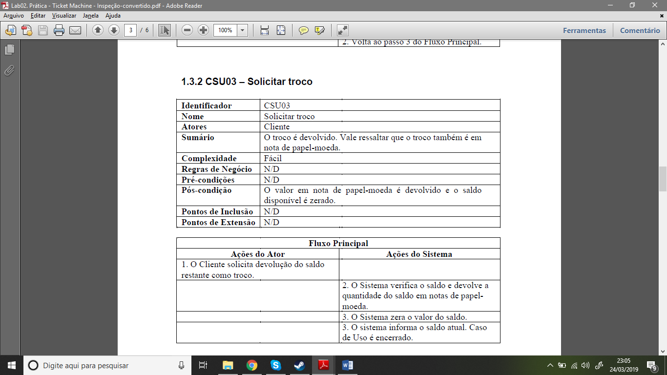Click the volume speaker tray icon
Screen dimensions: 667x375
[x=586, y=365]
